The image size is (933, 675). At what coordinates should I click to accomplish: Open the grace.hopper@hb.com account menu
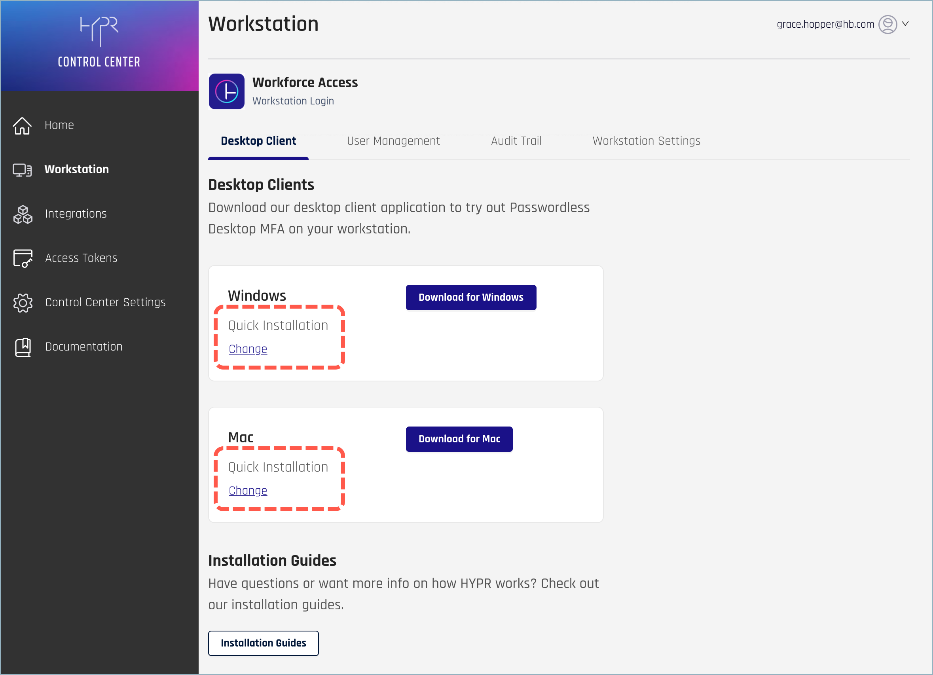pyautogui.click(x=825, y=24)
